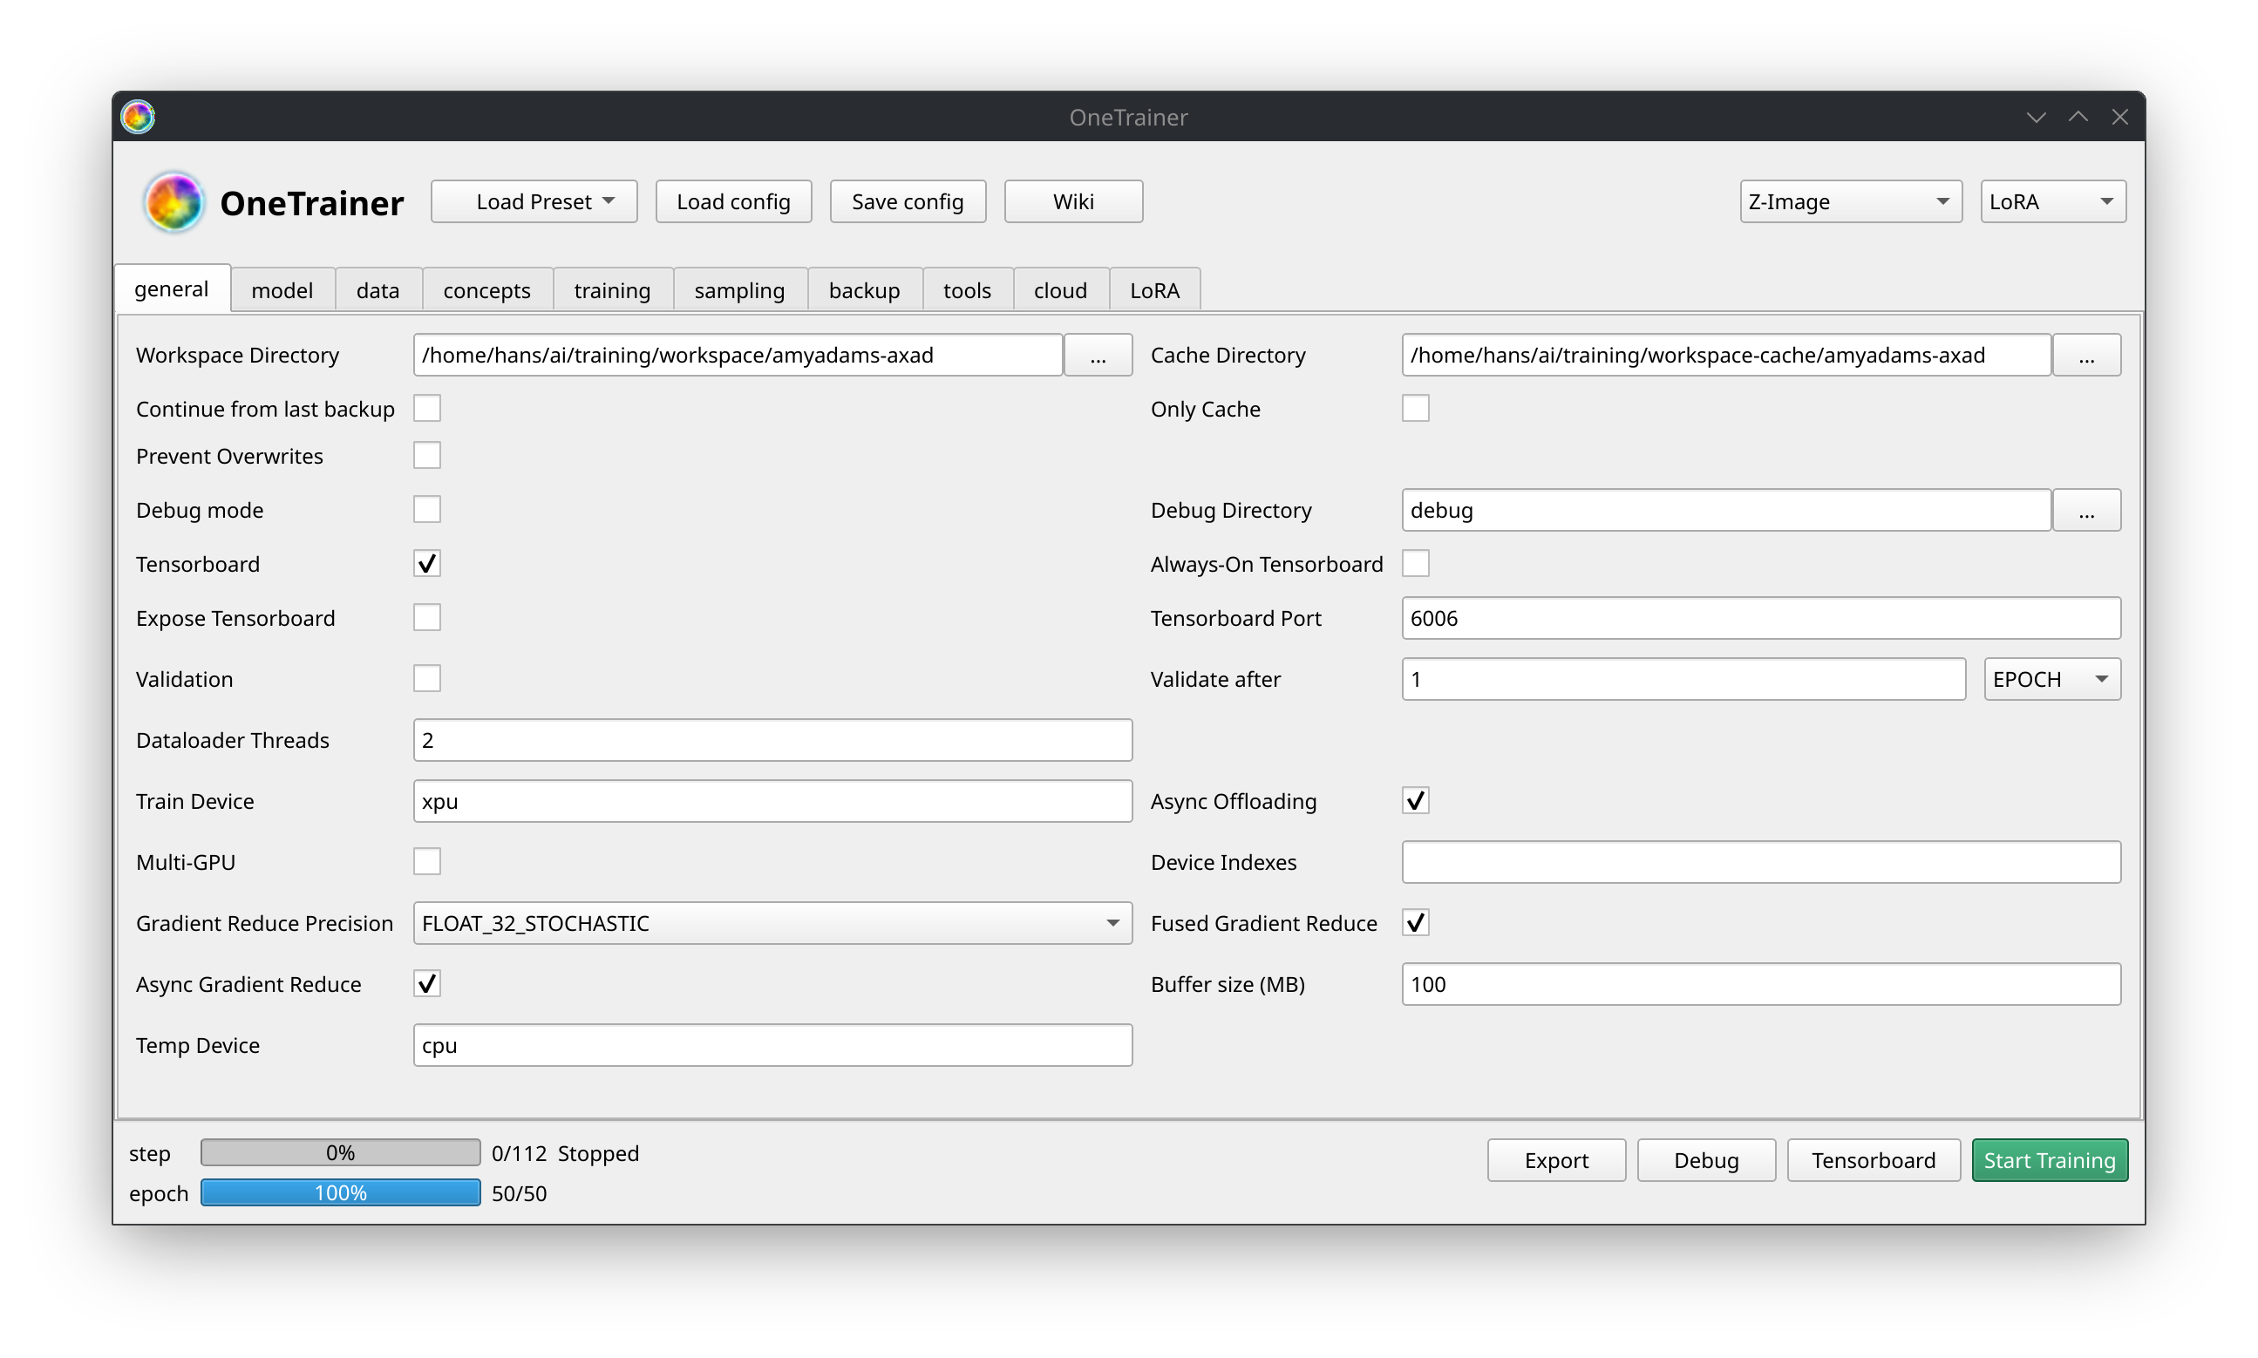
Task: Enable the Multi-GPU checkbox
Action: [x=426, y=861]
